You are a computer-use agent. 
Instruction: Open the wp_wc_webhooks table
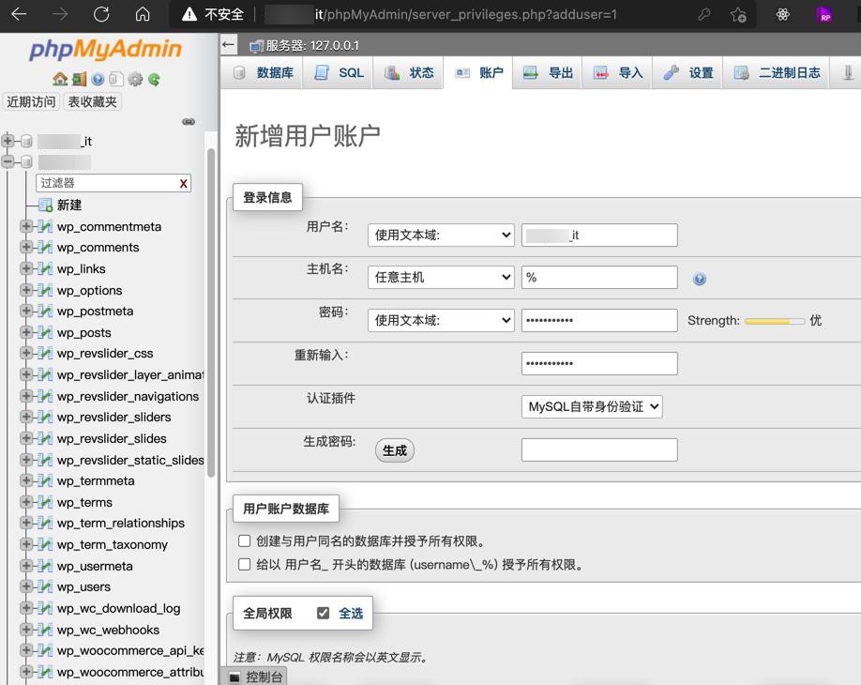108,630
